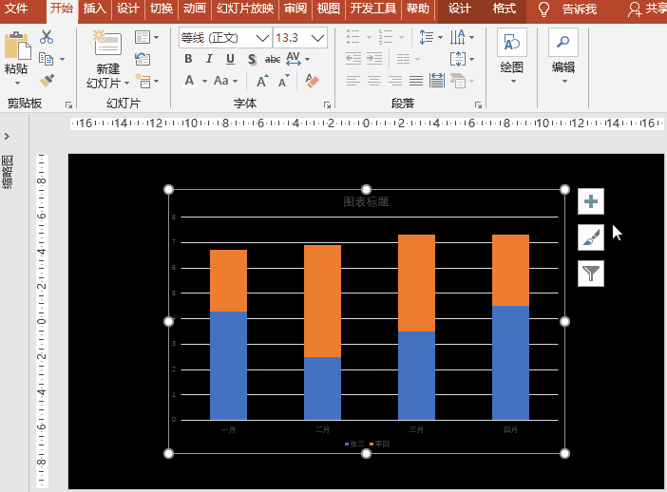Open the Chart Styles paintbrush button
667x492 pixels.
[x=591, y=237]
